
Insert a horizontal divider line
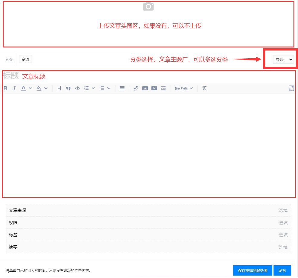(163, 88)
